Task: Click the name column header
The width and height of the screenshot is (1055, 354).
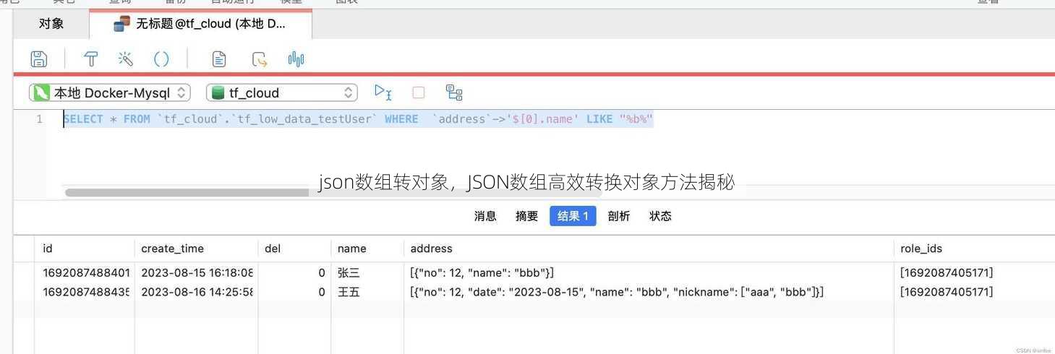Action: pyautogui.click(x=367, y=249)
